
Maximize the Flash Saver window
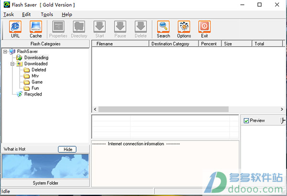click(x=259, y=5)
